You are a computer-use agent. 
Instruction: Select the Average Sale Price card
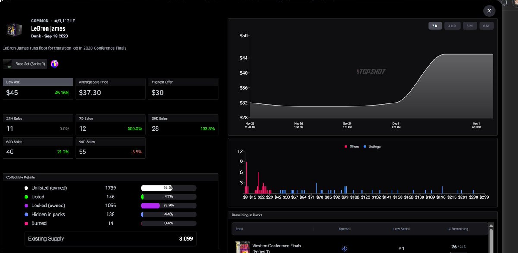click(x=110, y=89)
